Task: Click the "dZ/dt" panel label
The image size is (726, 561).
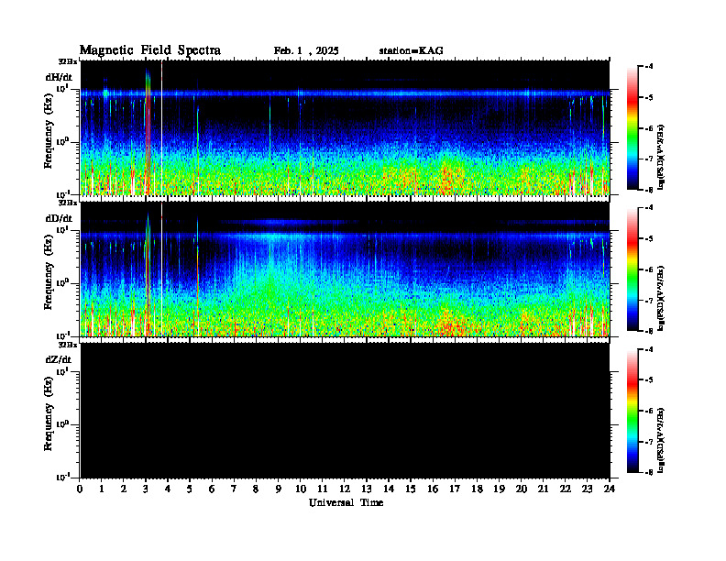Action: click(x=59, y=359)
